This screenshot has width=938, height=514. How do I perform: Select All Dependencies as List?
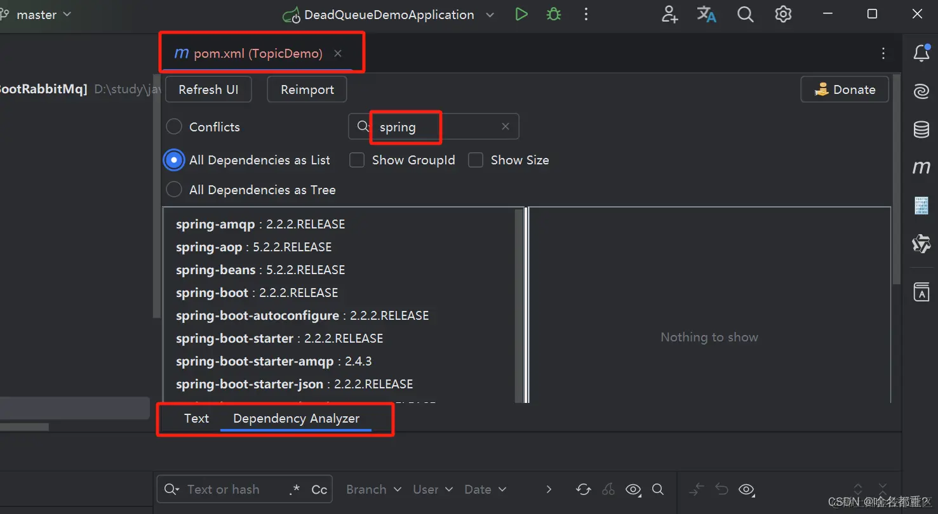tap(174, 160)
